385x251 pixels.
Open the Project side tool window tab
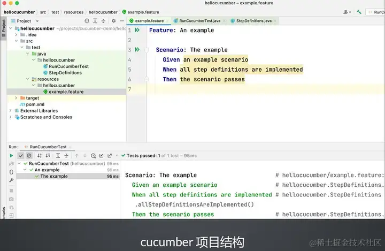3,27
